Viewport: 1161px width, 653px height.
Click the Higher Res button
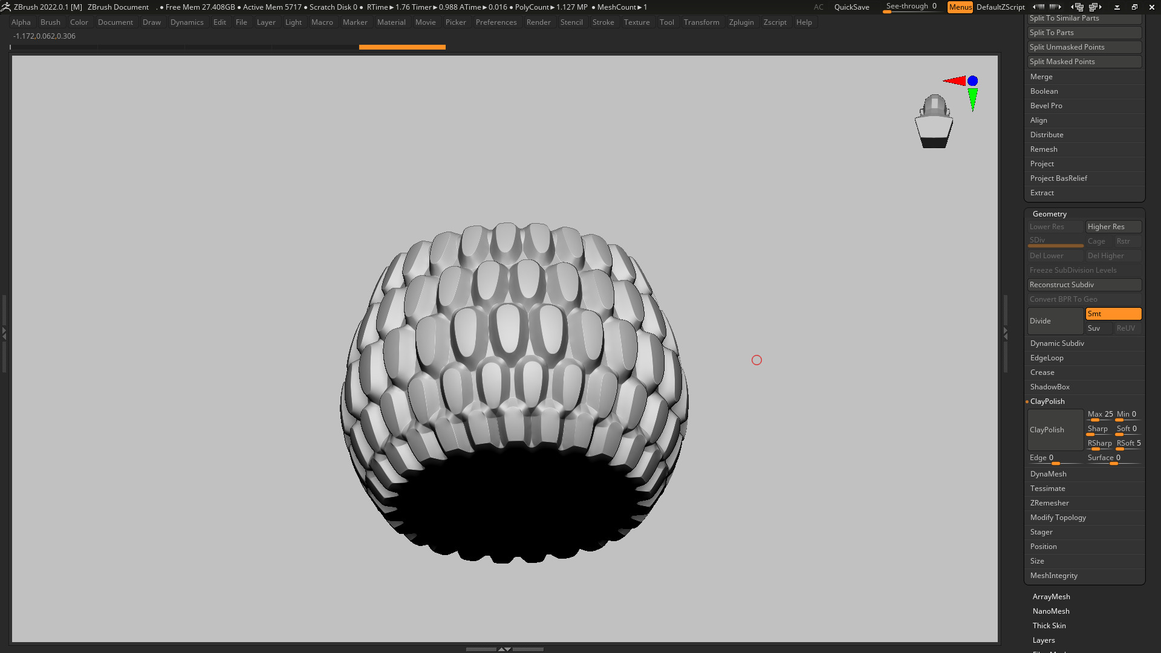coord(1113,227)
